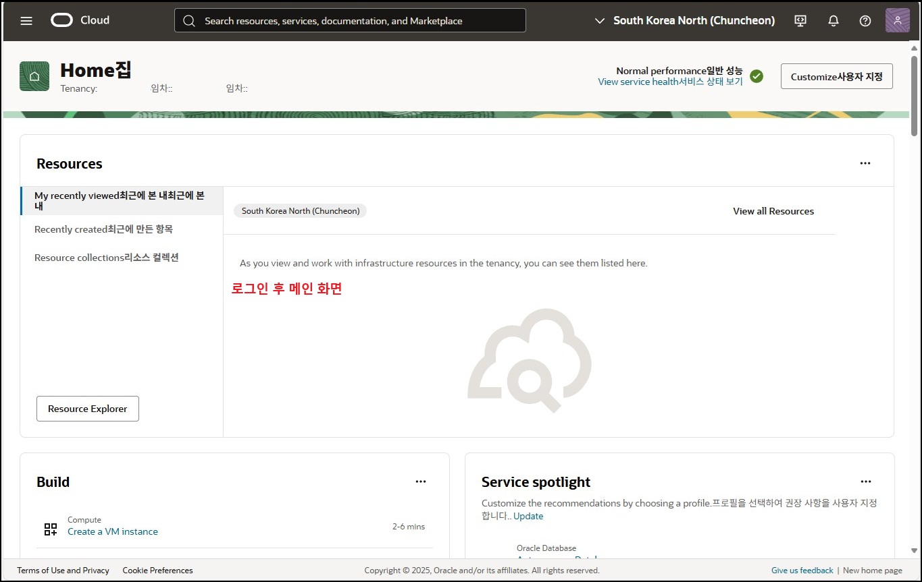
Task: Open Terms of Use and Privacy
Action: coord(63,571)
